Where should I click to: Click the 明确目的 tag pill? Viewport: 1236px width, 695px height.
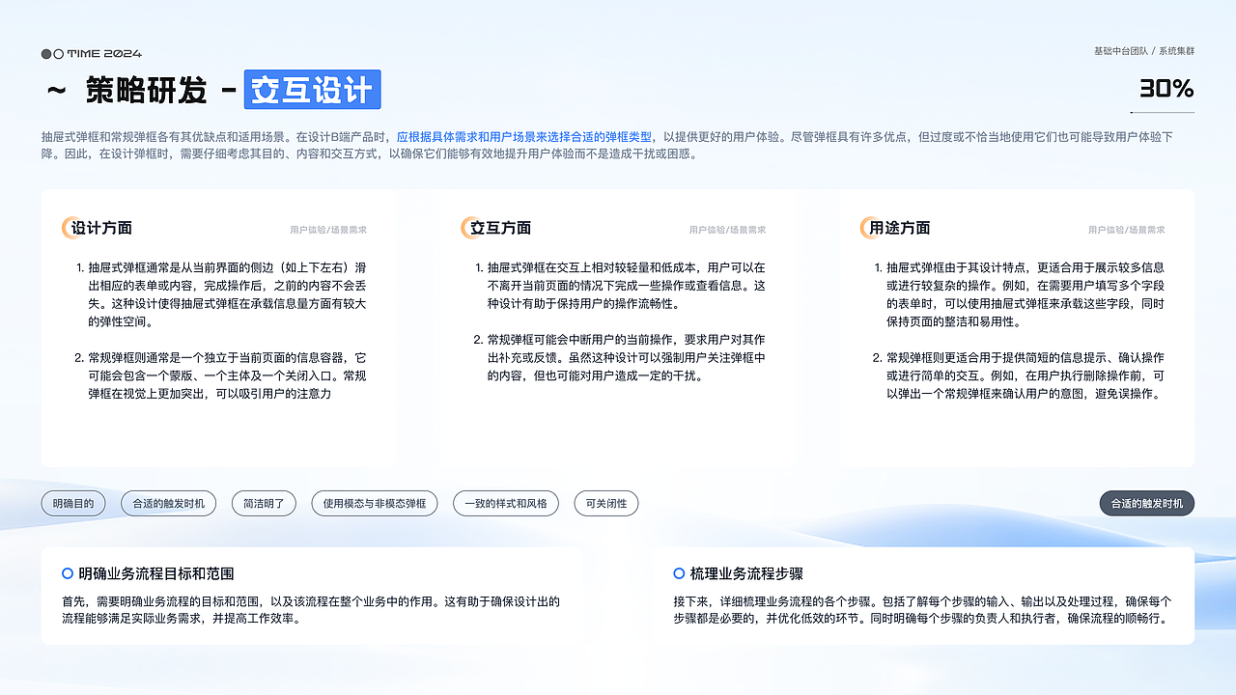pyautogui.click(x=73, y=503)
